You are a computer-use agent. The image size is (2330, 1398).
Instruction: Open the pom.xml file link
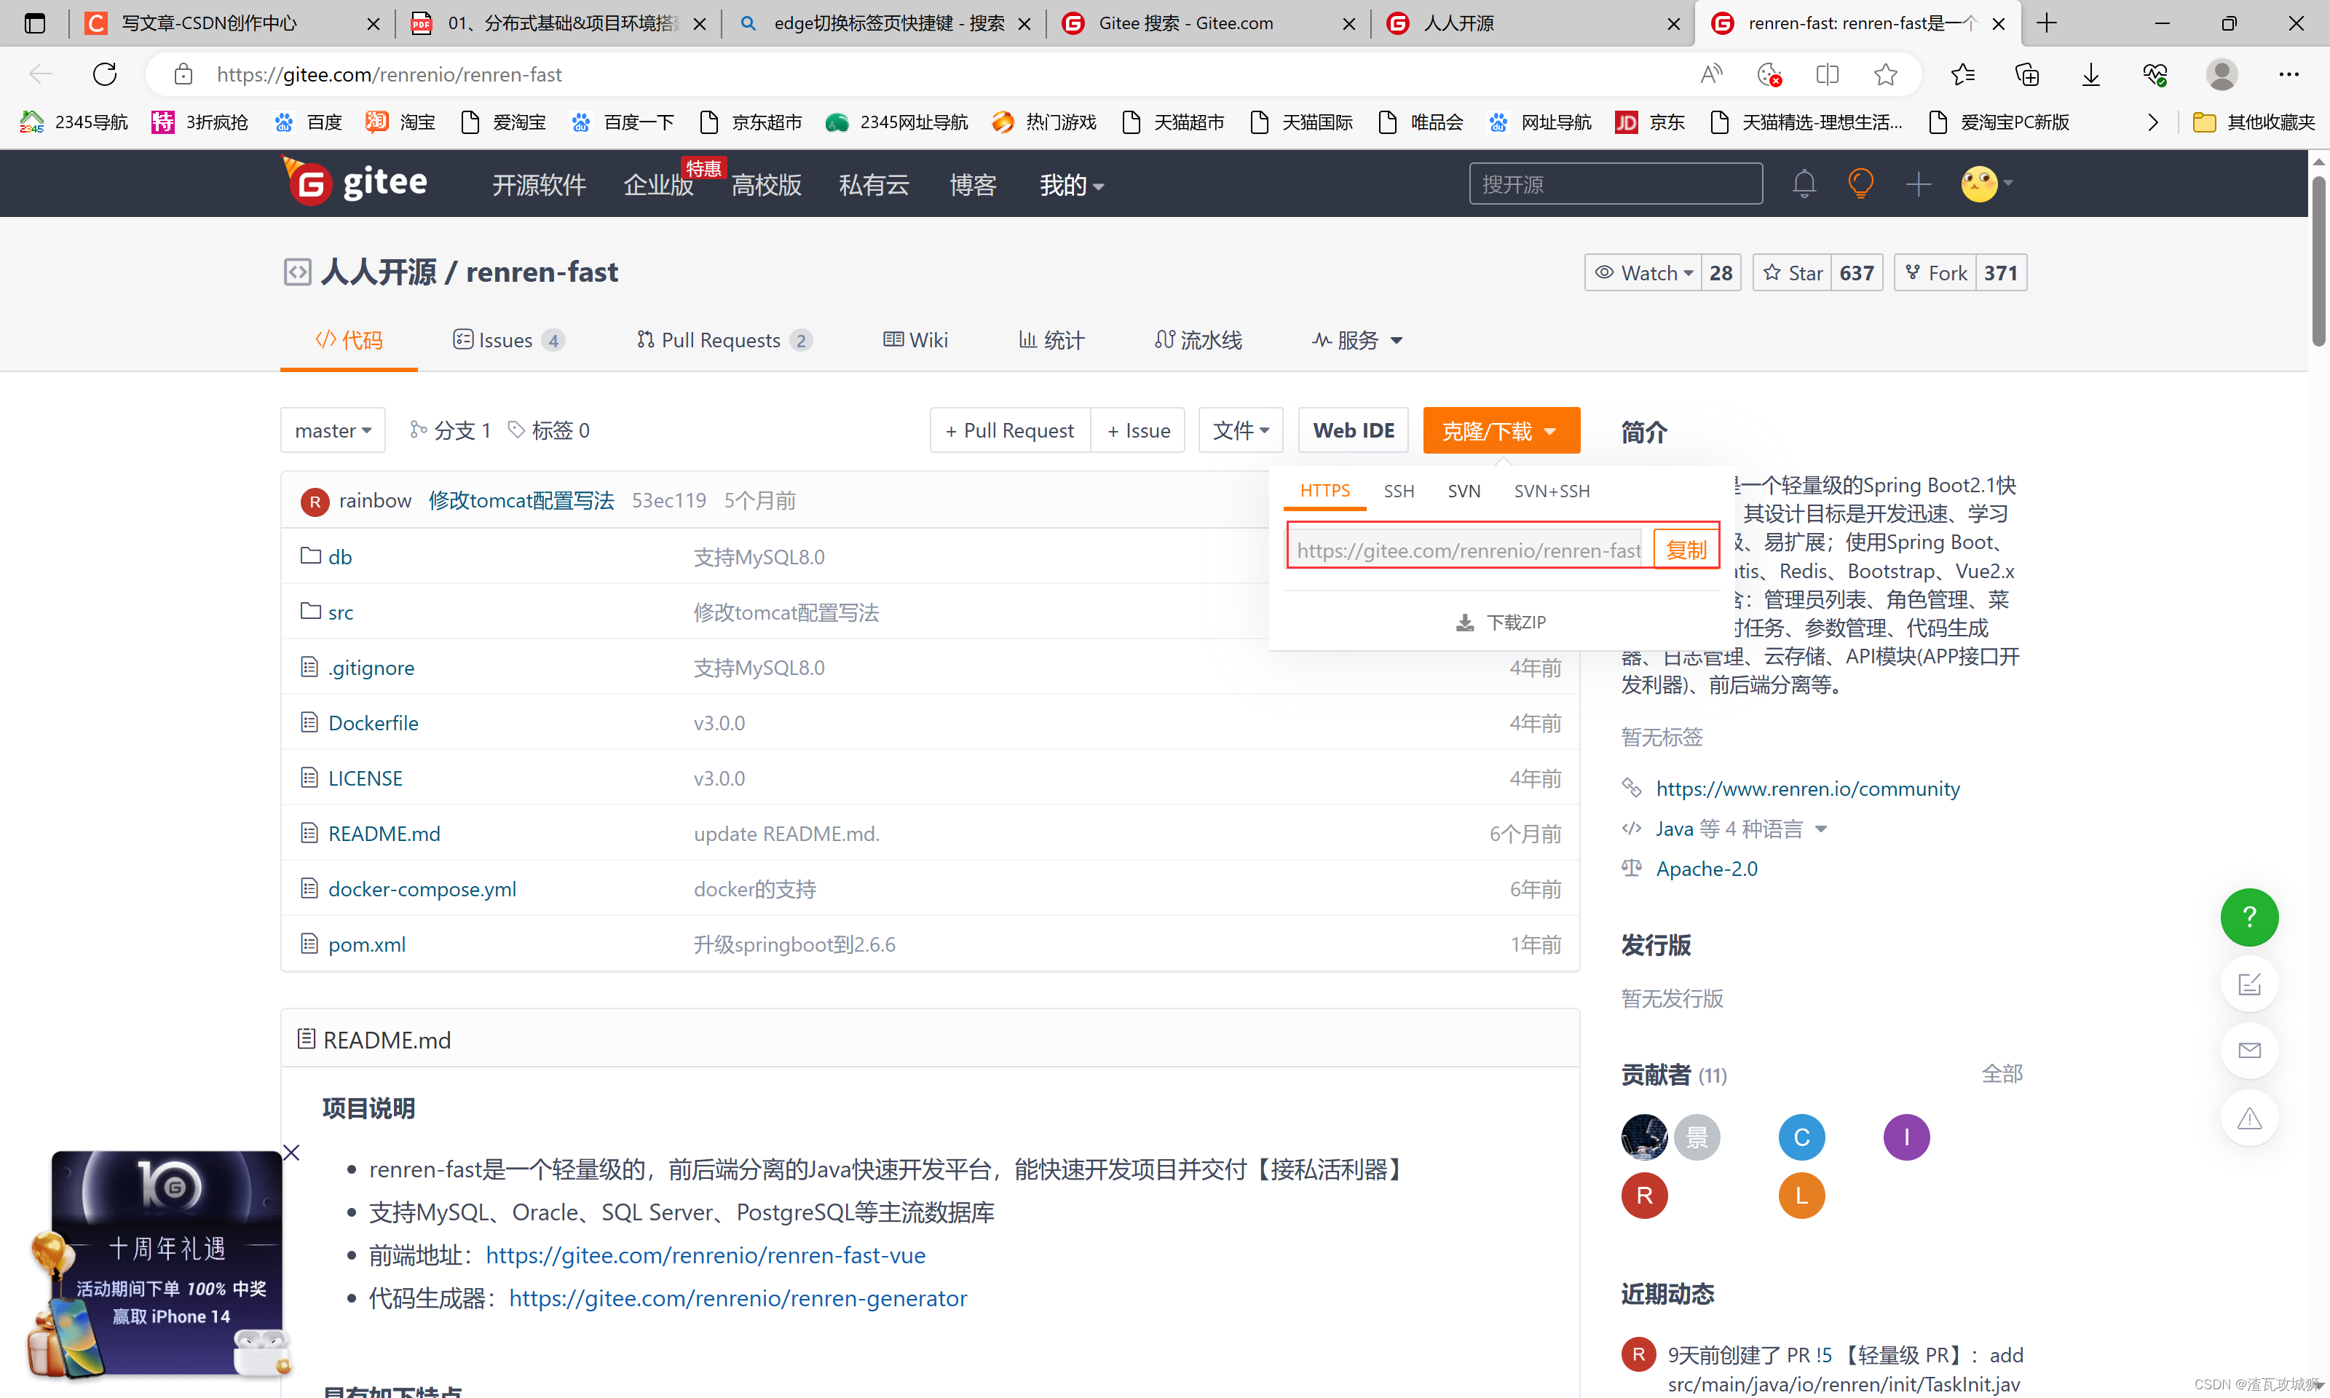[366, 944]
